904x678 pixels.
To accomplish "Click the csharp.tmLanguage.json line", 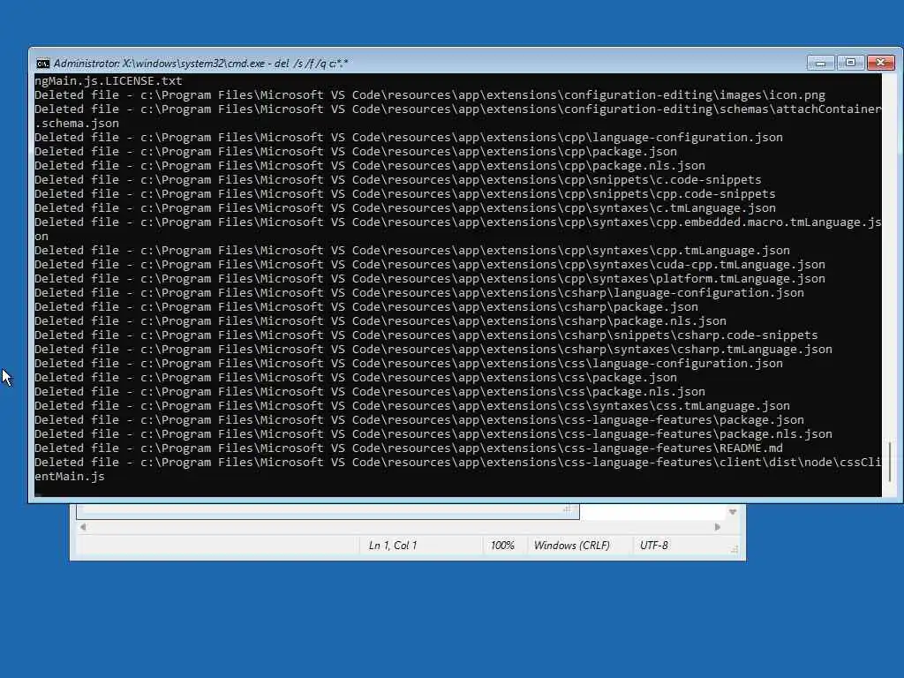I will (x=433, y=350).
